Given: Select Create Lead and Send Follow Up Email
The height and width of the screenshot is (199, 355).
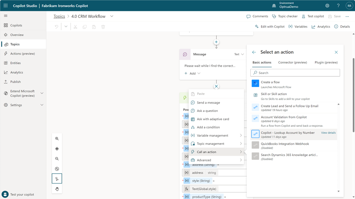Looking at the screenshot, I should coord(294,108).
